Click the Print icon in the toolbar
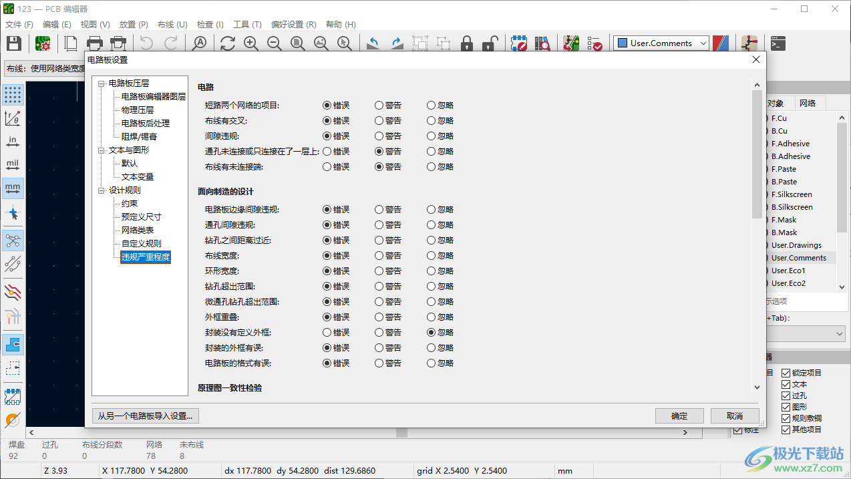Image resolution: width=851 pixels, height=479 pixels. click(95, 43)
